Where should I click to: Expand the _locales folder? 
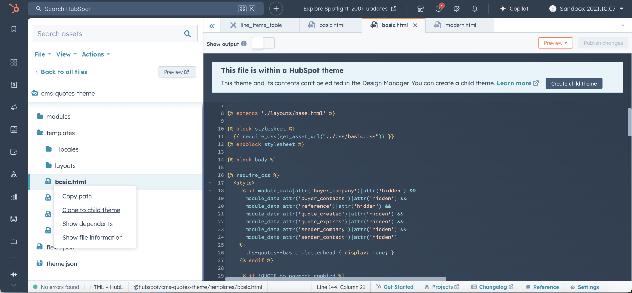click(x=62, y=149)
